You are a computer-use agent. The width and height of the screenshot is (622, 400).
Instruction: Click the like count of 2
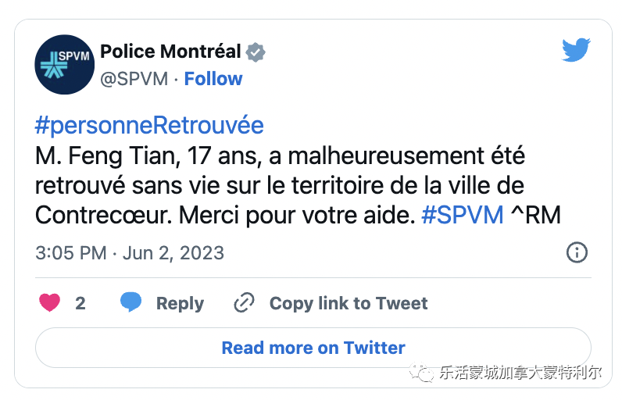tap(80, 303)
